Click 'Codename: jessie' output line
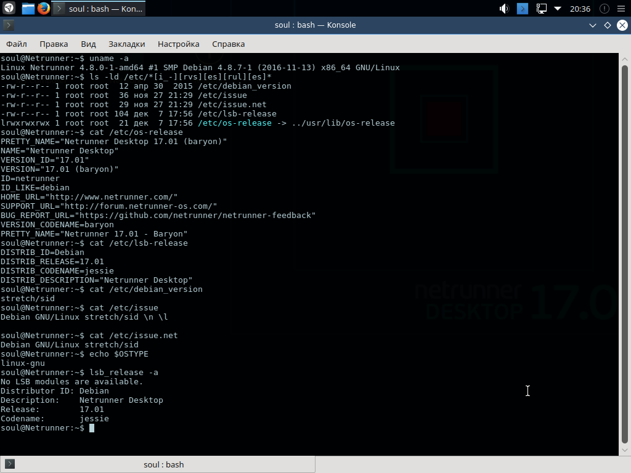This screenshot has width=631, height=473. coord(55,419)
